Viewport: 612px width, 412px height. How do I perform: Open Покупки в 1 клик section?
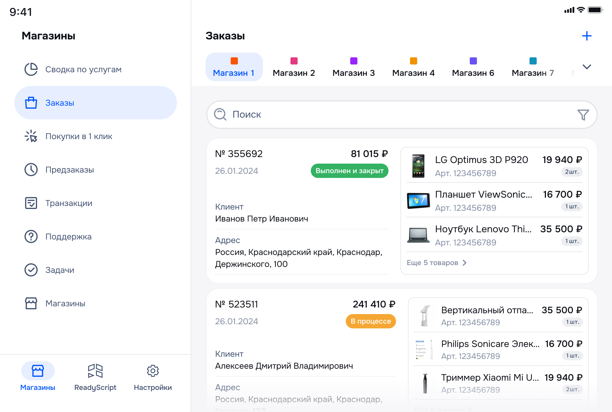pos(96,136)
